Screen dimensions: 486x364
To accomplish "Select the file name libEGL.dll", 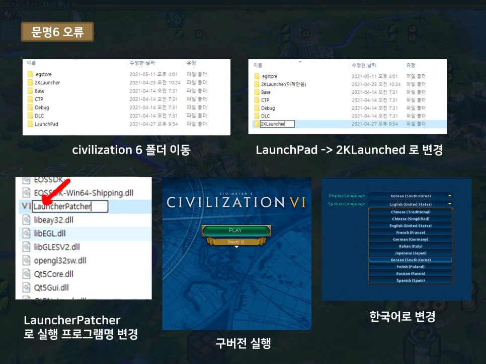I will [50, 233].
